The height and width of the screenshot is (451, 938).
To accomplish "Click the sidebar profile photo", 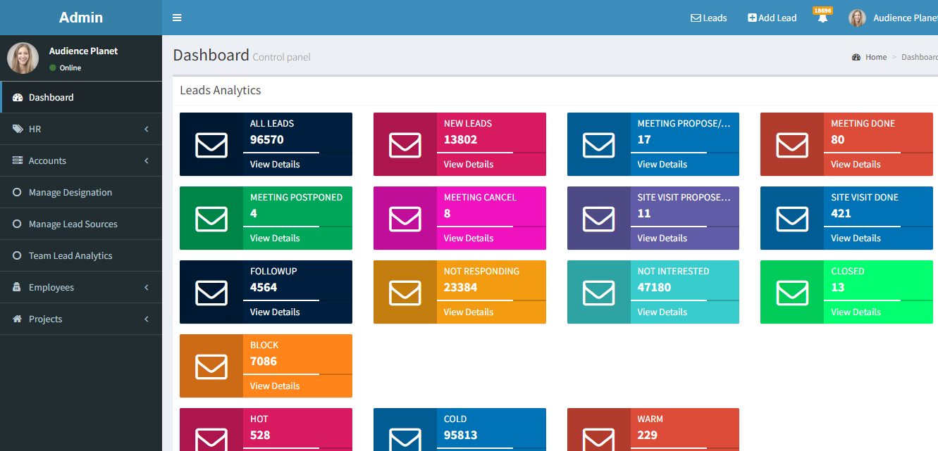I will click(23, 58).
